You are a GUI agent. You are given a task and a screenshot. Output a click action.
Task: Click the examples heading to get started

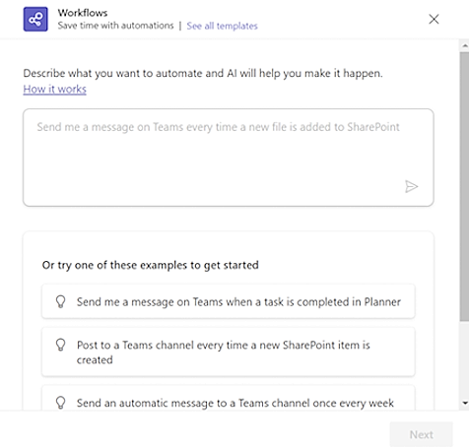point(151,265)
